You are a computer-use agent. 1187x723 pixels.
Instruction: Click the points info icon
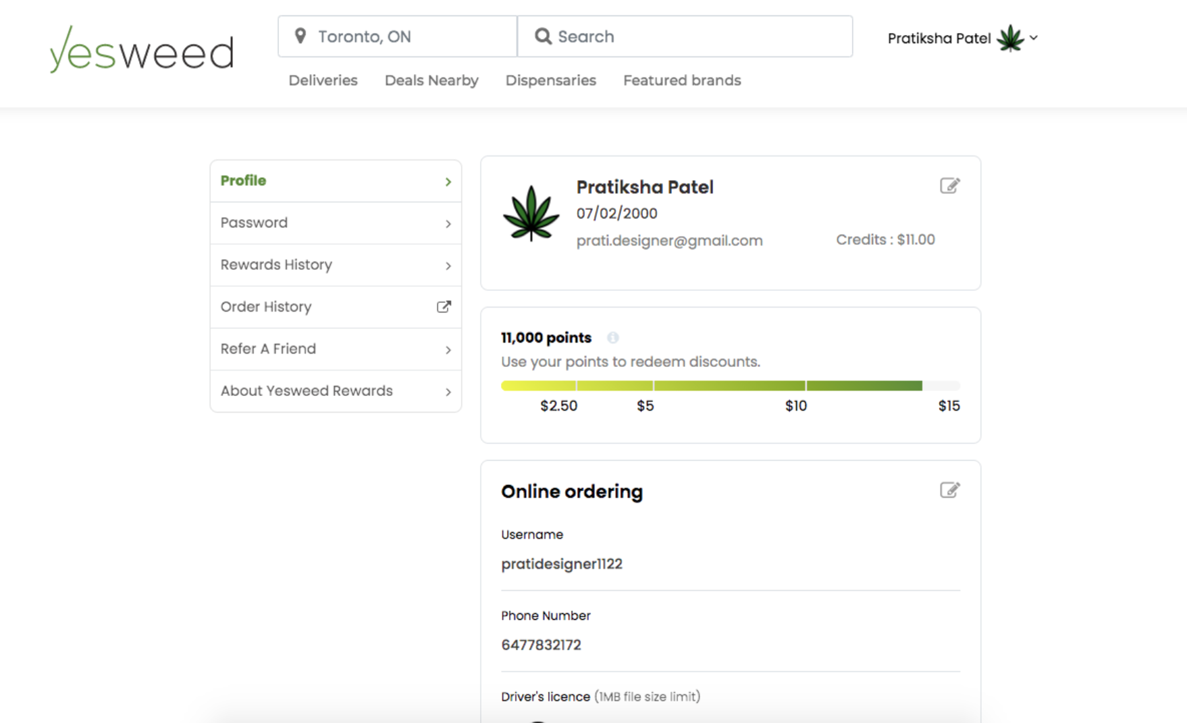click(x=612, y=338)
